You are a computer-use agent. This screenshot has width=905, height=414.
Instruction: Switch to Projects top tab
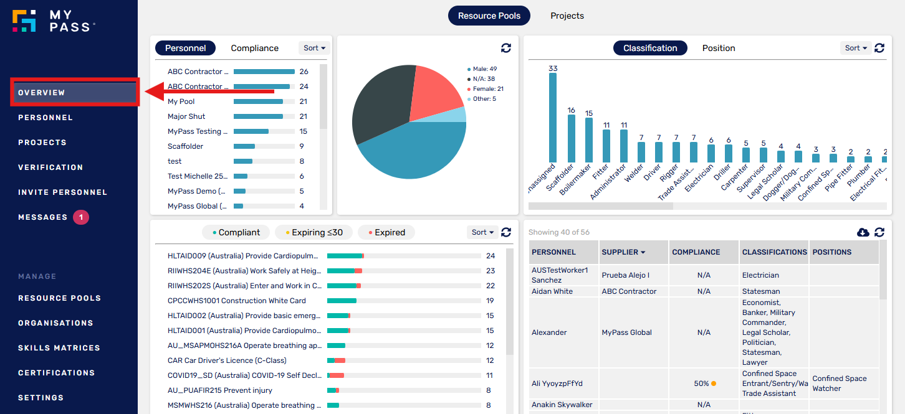567,16
